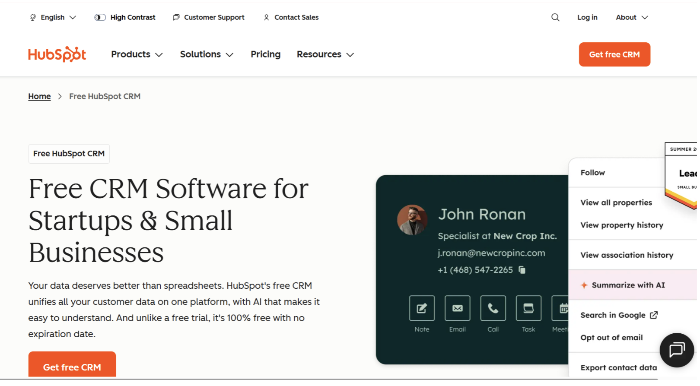
Task: Click the Summer leader badge
Action: (x=681, y=175)
